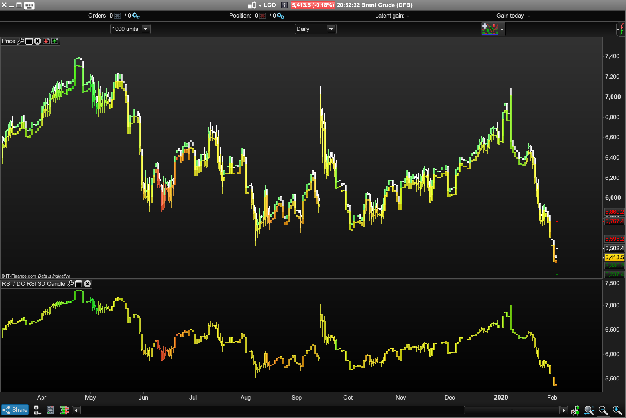Expand the indicator button dropdown arrow

click(x=502, y=29)
